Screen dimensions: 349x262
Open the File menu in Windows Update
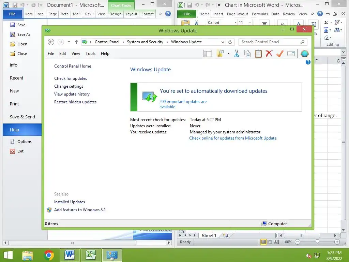pos(51,54)
